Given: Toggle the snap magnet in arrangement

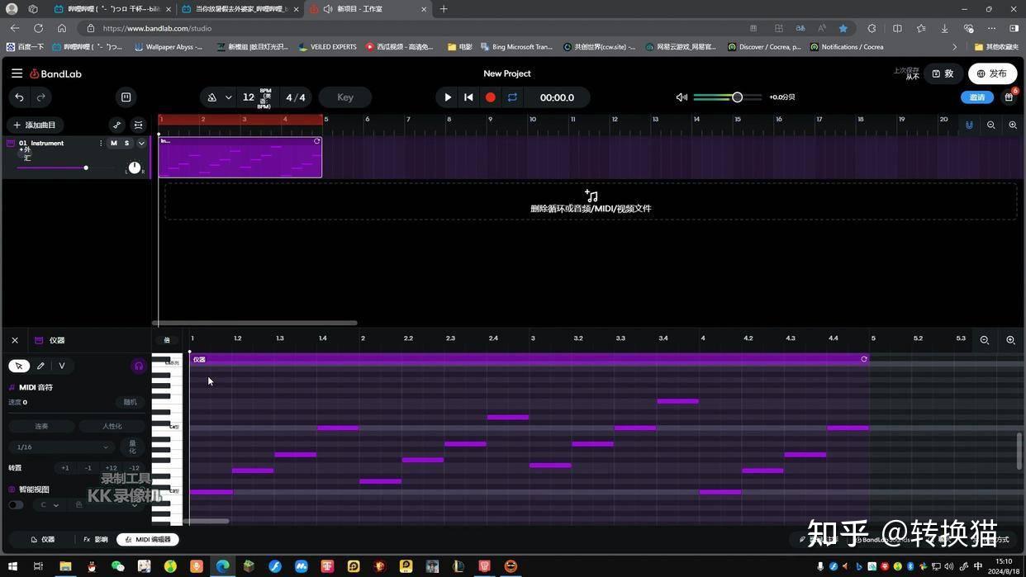Looking at the screenshot, I should click(969, 125).
